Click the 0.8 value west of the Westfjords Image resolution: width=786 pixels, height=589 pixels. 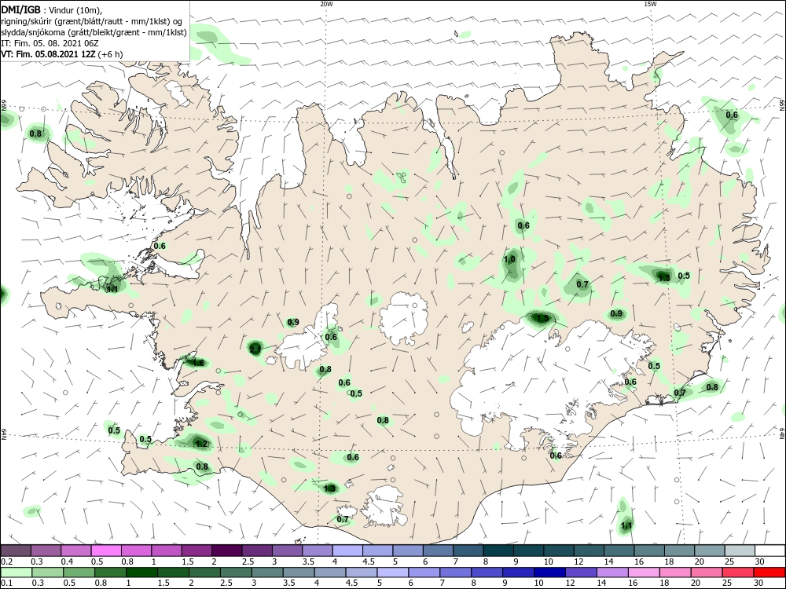pyautogui.click(x=35, y=134)
